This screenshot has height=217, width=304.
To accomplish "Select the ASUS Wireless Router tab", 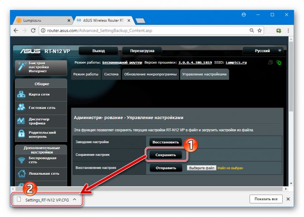I will [104, 20].
